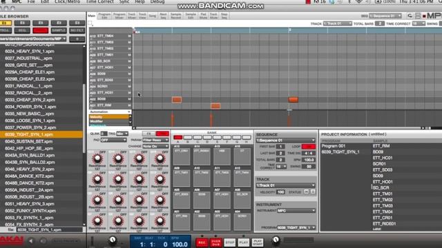Viewport: 442px width, 248px height.
Task: Trigger pad A13 ETT_CR01
Action: point(181,156)
